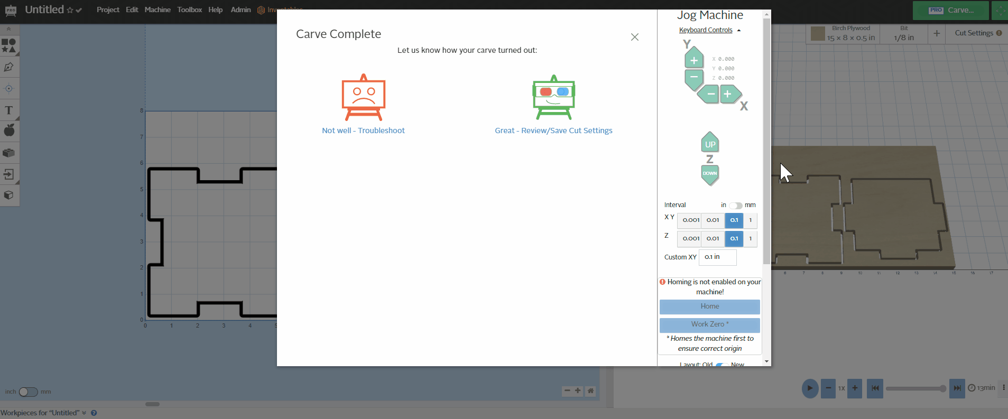The height and width of the screenshot is (419, 1008).
Task: Jog Z axis up with UP button
Action: [710, 143]
